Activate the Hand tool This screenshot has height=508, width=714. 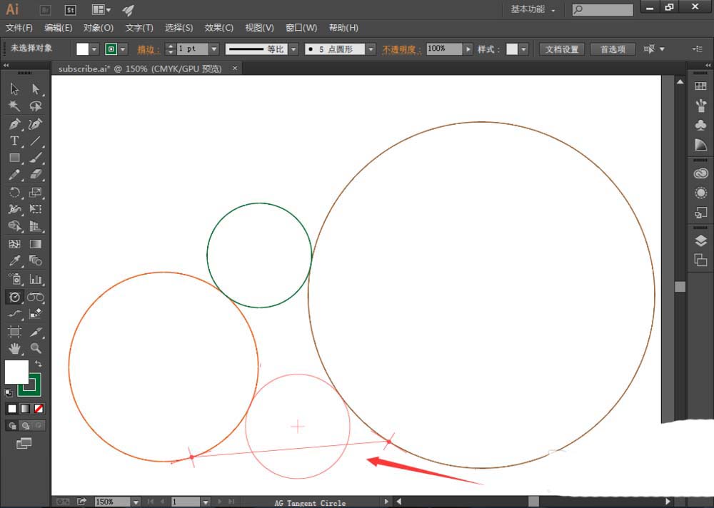tap(14, 349)
